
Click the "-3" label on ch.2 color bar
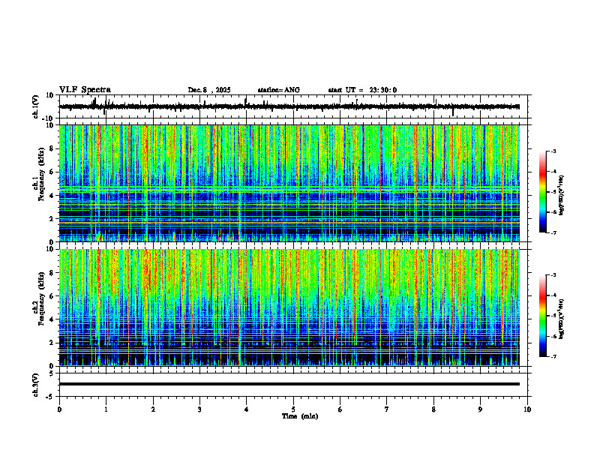pos(553,275)
